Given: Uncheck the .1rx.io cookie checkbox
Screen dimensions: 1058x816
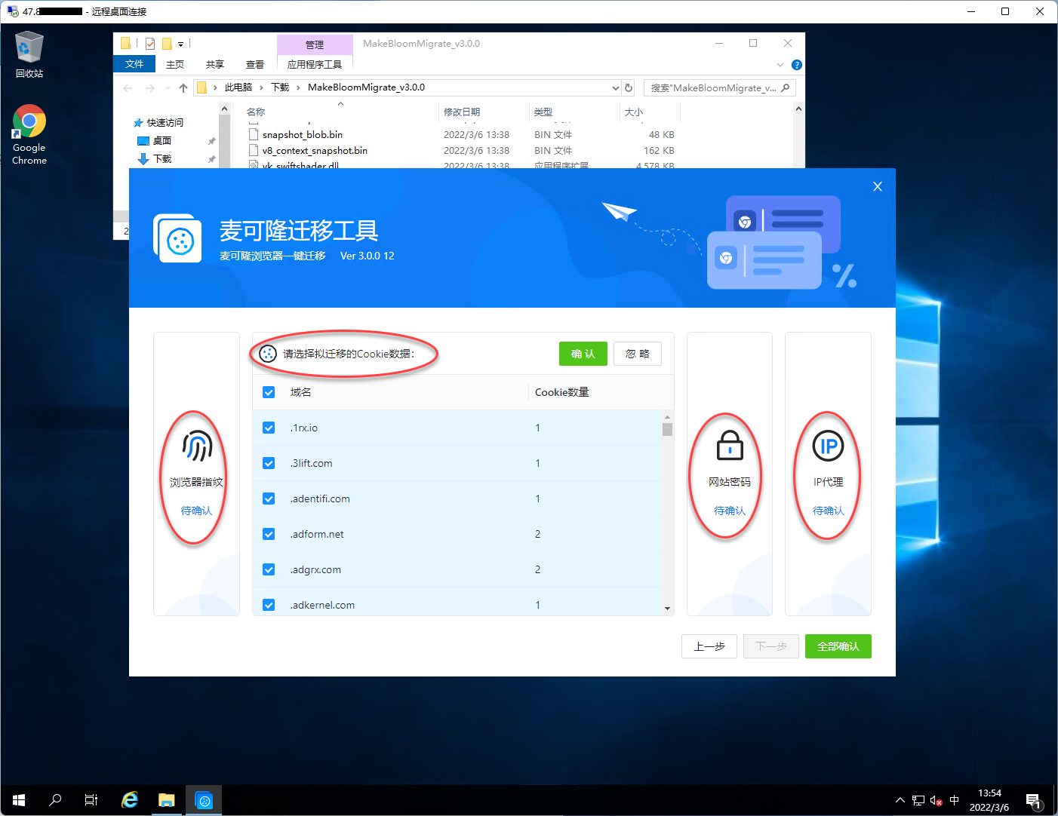Looking at the screenshot, I should [x=269, y=428].
